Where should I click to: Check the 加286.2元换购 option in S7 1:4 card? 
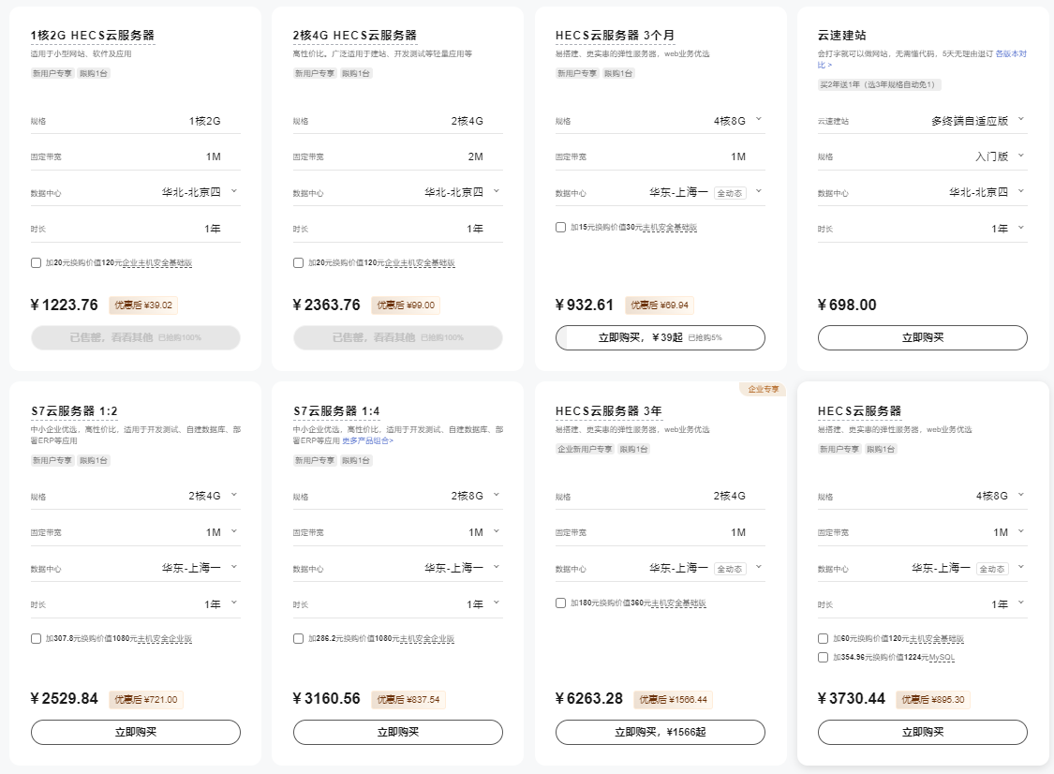(299, 639)
